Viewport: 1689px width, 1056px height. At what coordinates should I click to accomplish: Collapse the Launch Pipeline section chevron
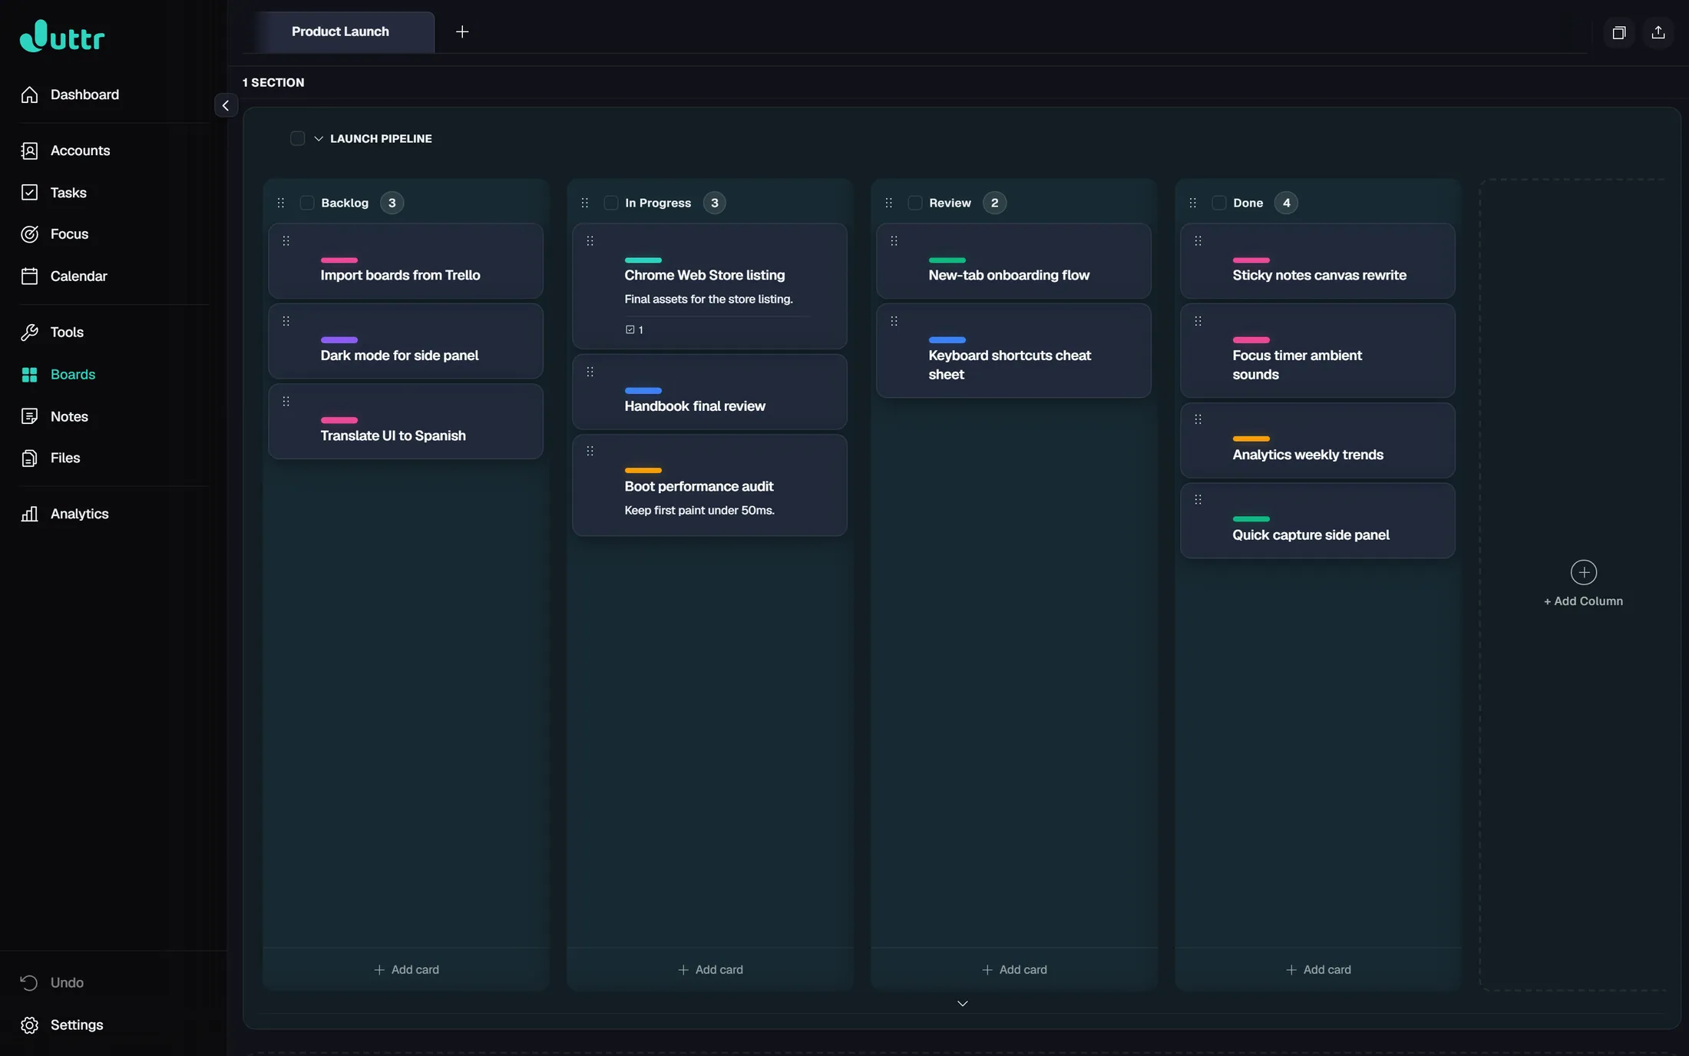(x=318, y=139)
